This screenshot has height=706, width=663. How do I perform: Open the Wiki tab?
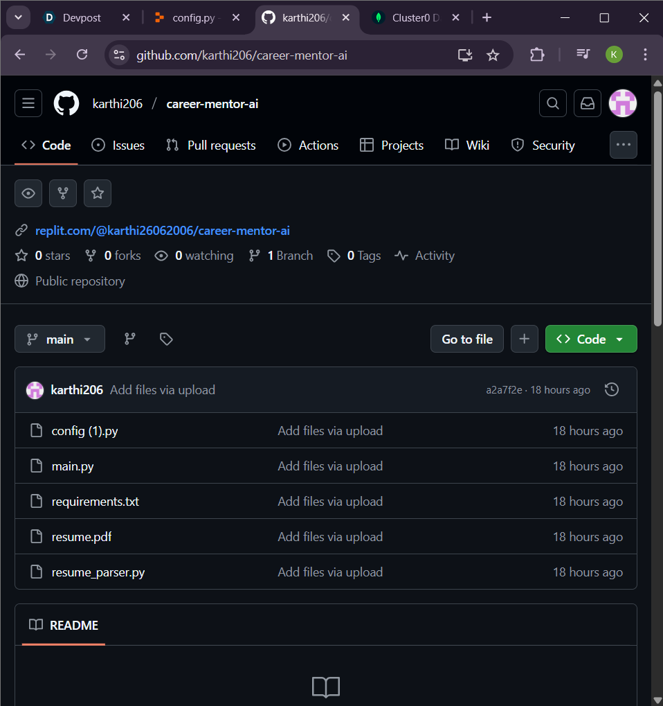pos(467,145)
